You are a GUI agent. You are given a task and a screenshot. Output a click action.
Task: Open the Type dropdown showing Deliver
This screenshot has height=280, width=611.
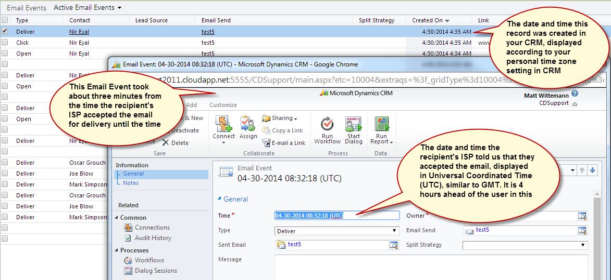click(x=336, y=231)
